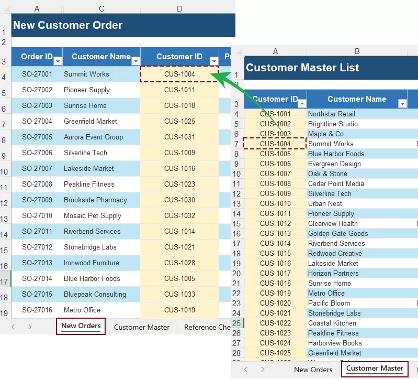Select Urban Nest cell
Image resolution: width=418 pixels, height=379 pixels.
coord(357,203)
